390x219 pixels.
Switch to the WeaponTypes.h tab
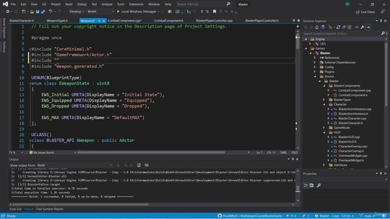coord(57,21)
